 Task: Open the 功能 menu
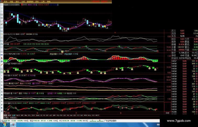11,2
